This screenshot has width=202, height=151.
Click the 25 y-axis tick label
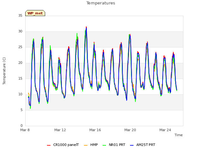20,47
